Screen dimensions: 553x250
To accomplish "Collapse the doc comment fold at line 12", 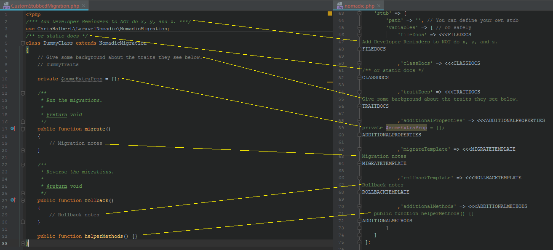I will pyautogui.click(x=22, y=93).
